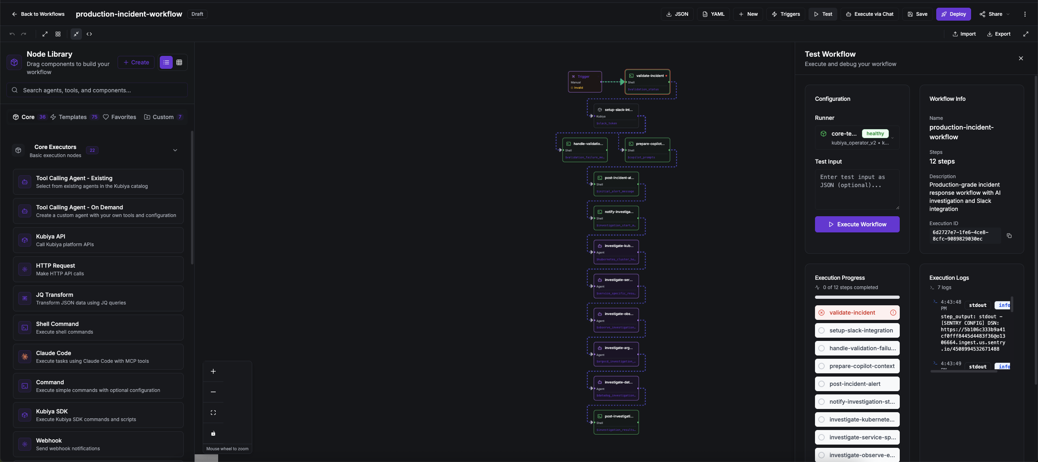Click the error info icon on validate-incident
Viewport: 1038px width, 462px height.
click(893, 313)
